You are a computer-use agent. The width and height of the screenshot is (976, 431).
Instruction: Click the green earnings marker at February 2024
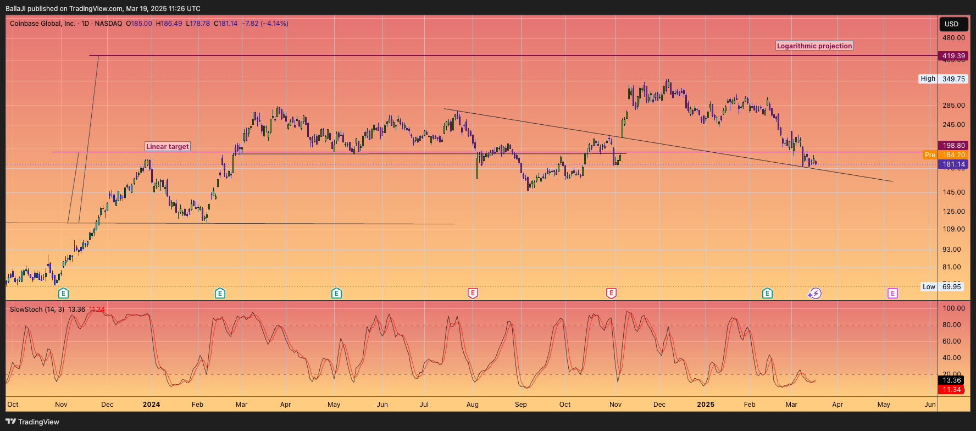[x=220, y=294]
